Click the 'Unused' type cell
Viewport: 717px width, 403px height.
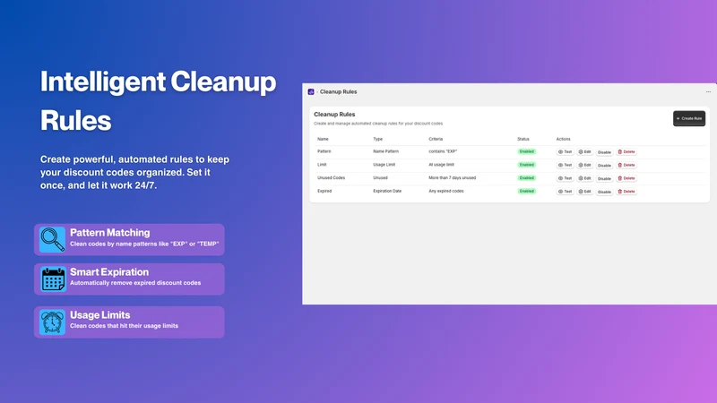click(x=380, y=177)
